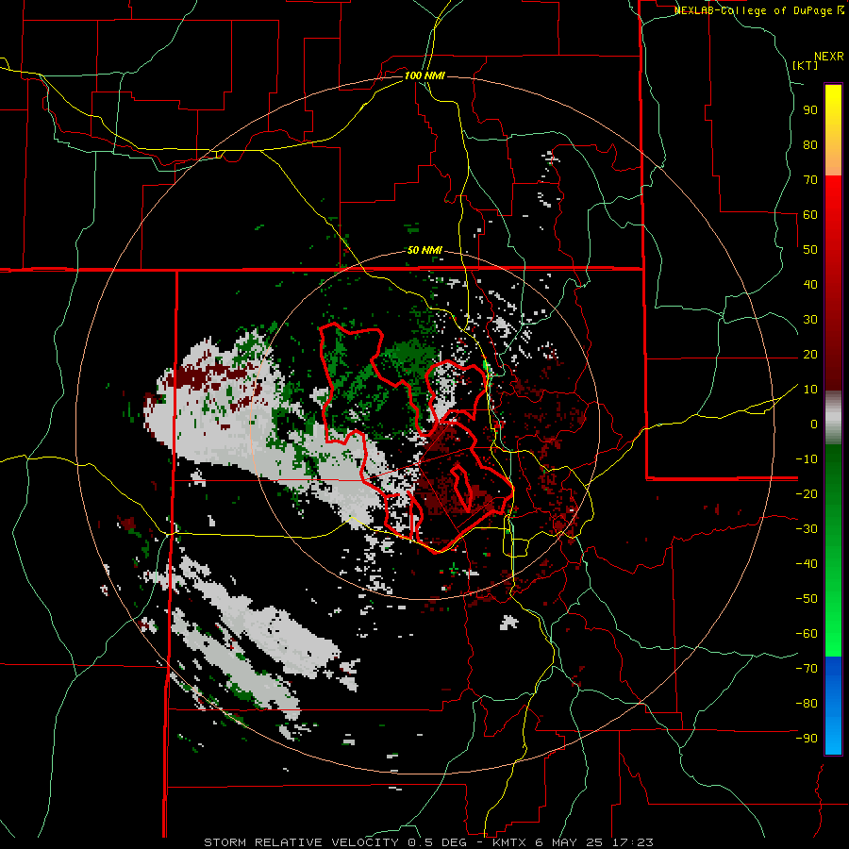Click the "6 MAY 25" date text
Image resolution: width=849 pixels, height=849 pixels.
click(570, 842)
